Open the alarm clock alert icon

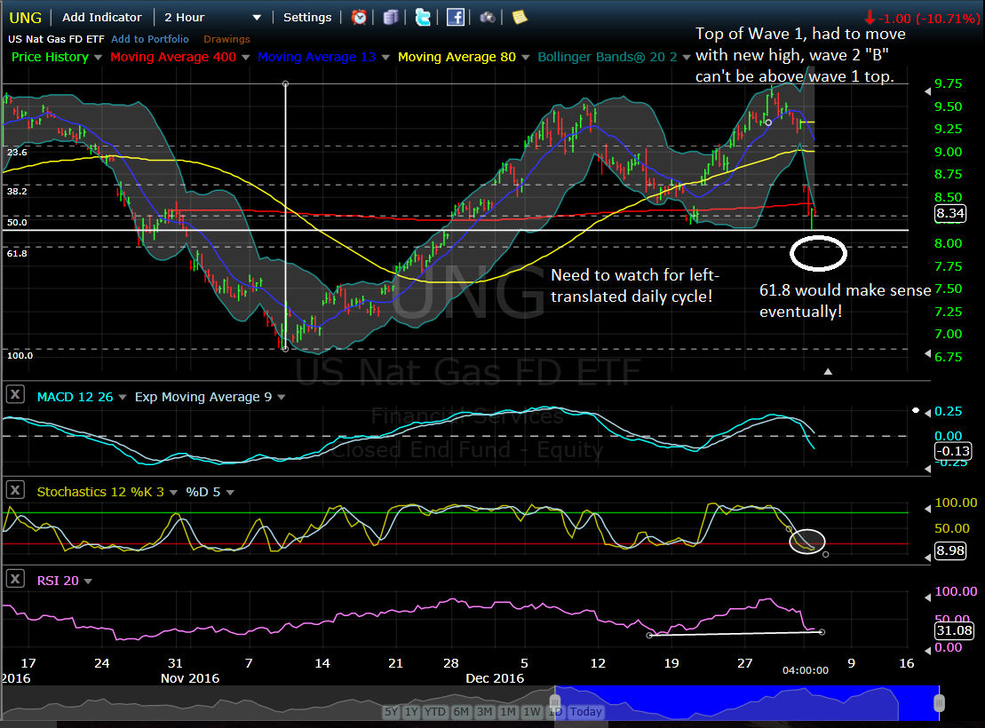[x=359, y=17]
